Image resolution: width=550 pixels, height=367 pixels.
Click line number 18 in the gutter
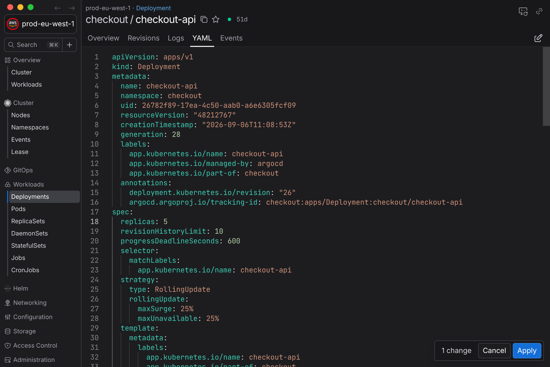coord(94,222)
